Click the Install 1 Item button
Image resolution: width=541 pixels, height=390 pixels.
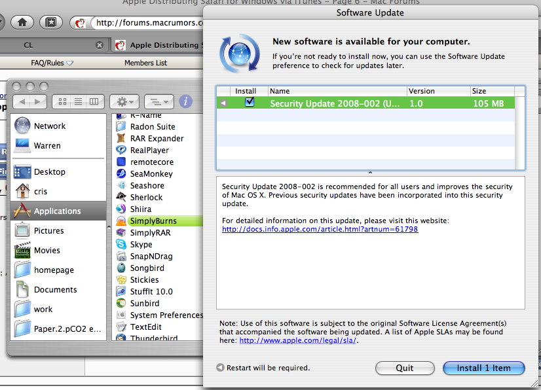(484, 368)
